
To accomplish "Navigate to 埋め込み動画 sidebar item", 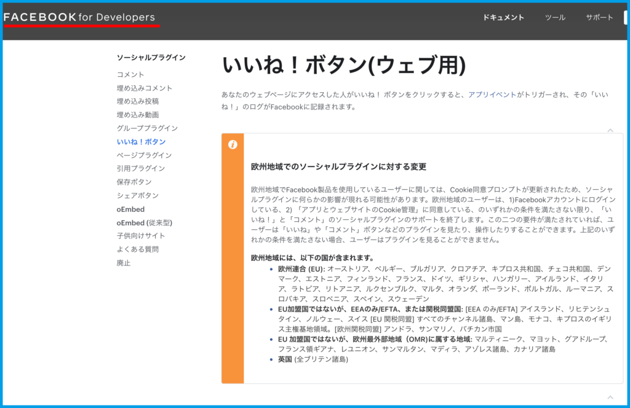I will point(138,115).
